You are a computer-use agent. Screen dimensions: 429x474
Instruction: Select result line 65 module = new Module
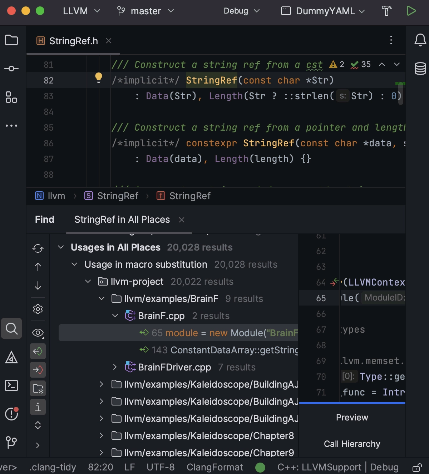tap(178, 333)
